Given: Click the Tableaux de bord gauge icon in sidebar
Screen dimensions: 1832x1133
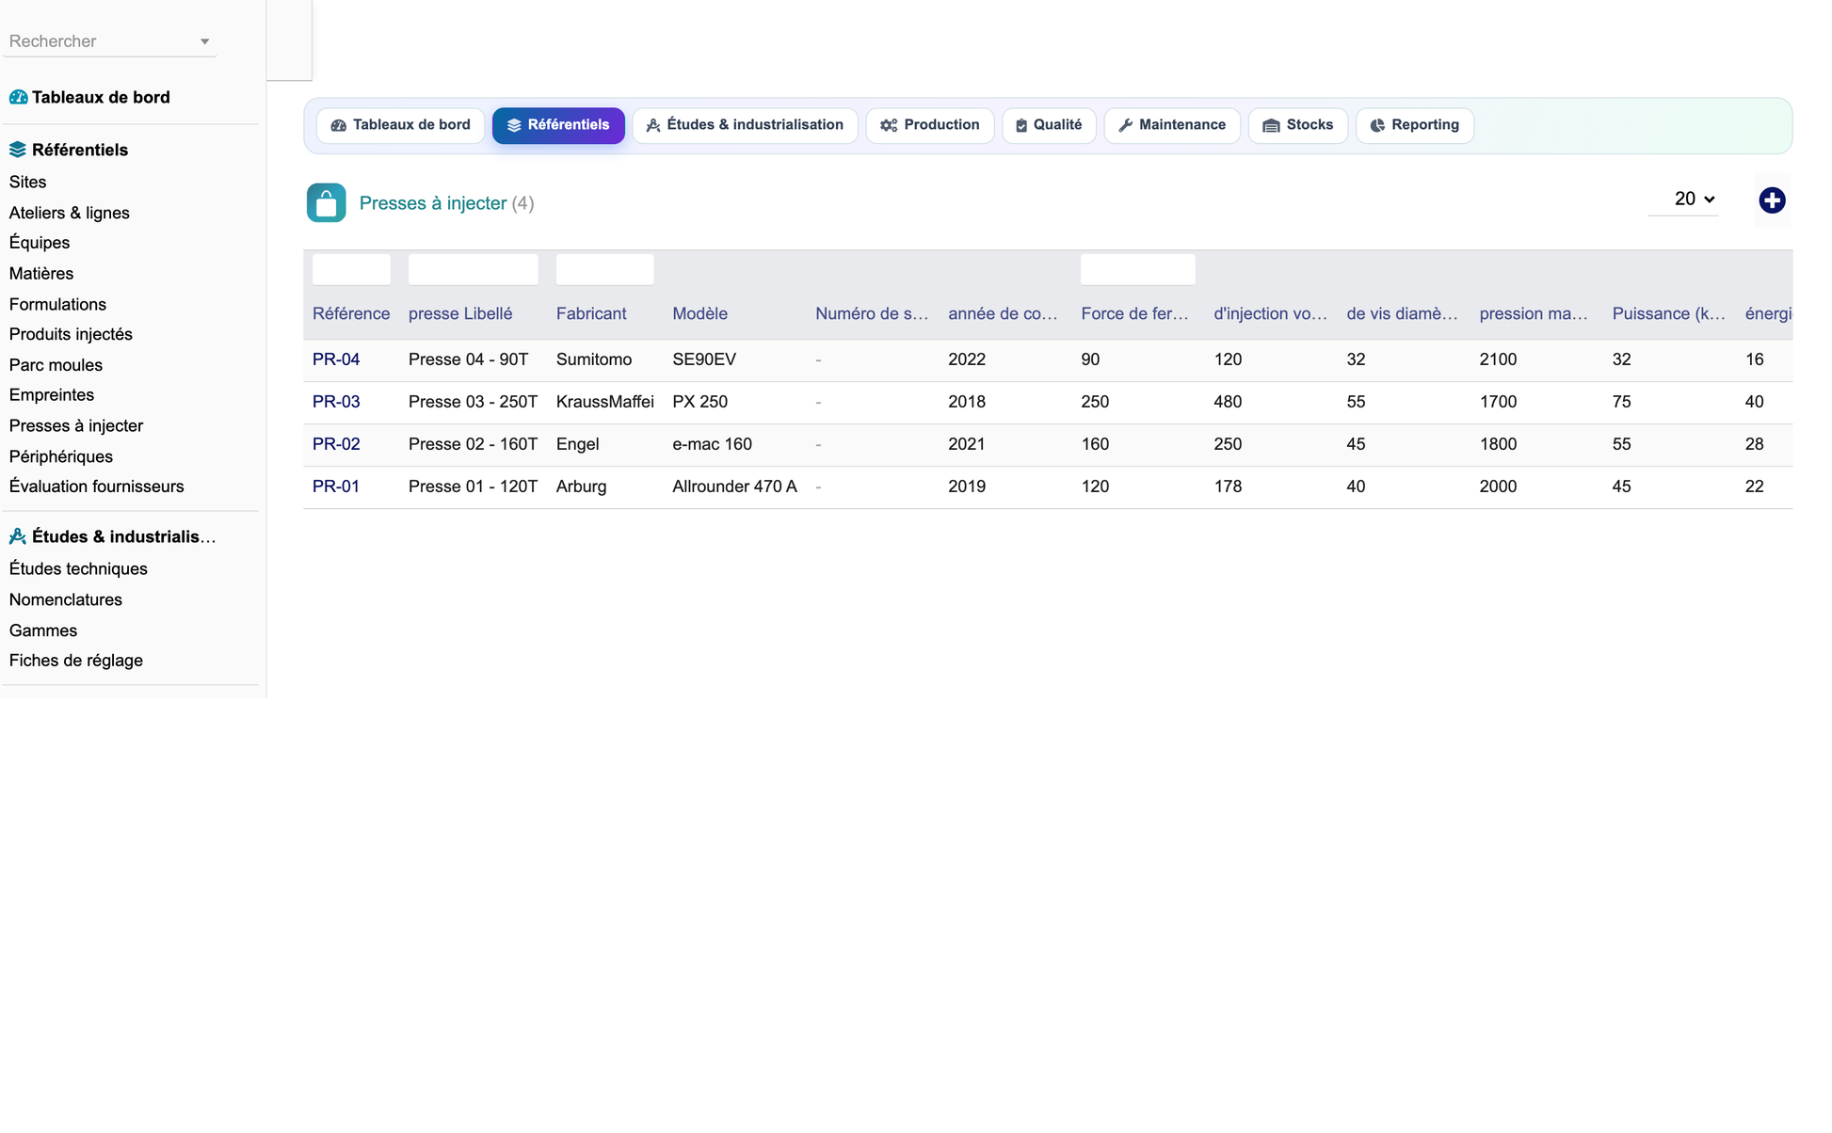Looking at the screenshot, I should (18, 97).
